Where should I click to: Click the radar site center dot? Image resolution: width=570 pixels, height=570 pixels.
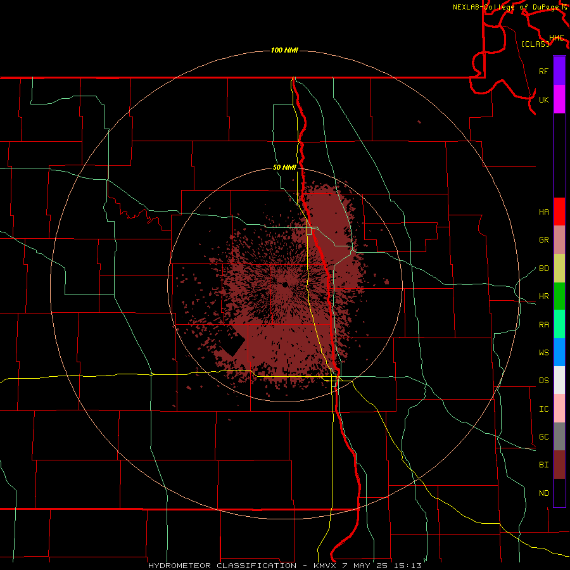(x=285, y=284)
